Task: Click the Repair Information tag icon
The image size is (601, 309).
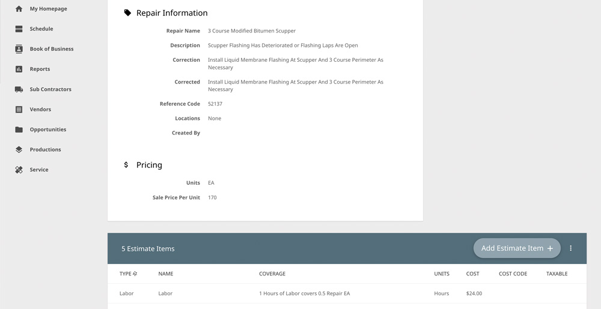Action: [127, 13]
